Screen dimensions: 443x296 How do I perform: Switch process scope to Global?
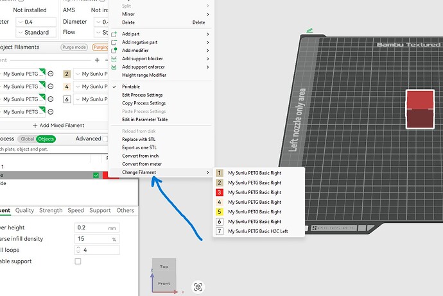(28, 139)
